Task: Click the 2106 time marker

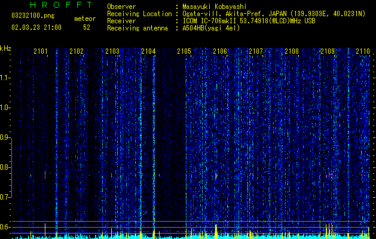Action: pos(220,51)
